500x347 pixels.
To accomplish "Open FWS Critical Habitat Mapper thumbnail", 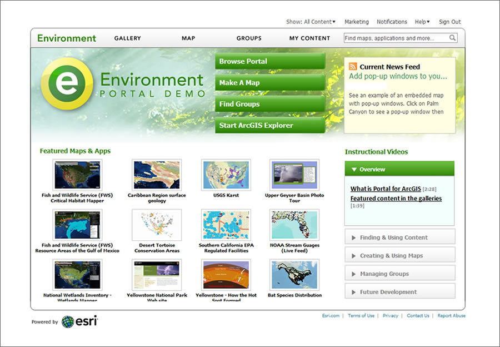I will tap(77, 175).
